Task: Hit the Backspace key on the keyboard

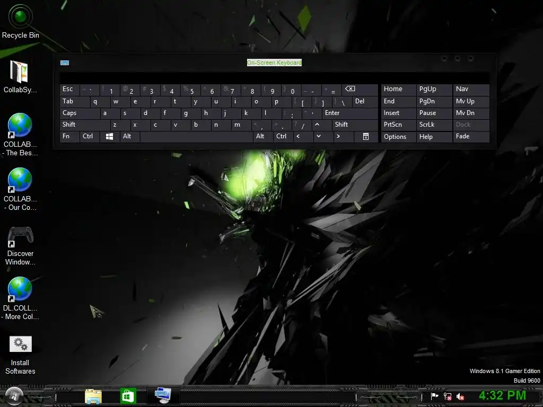Action: [x=360, y=90]
